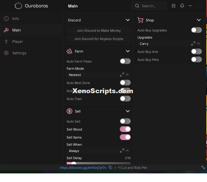The image size is (207, 182).
Task: Open the Info tab
Action: pyautogui.click(x=31, y=19)
